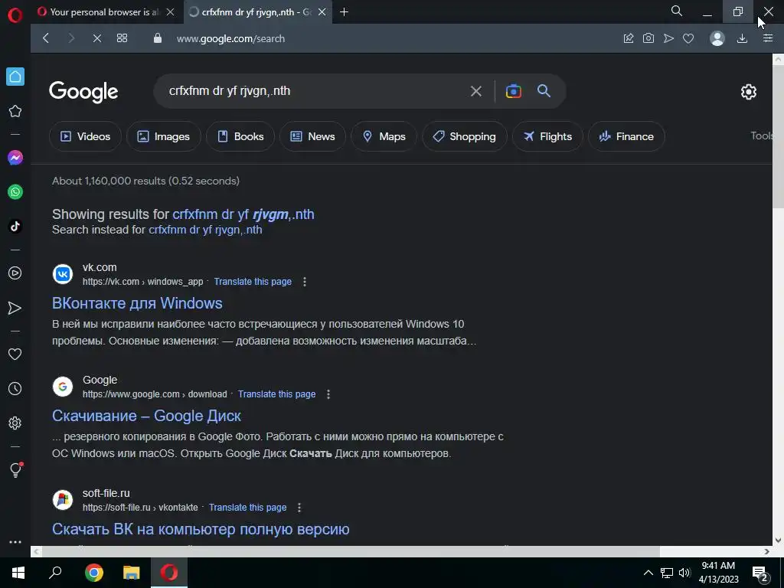Take a snapshot with the camera icon

648,38
